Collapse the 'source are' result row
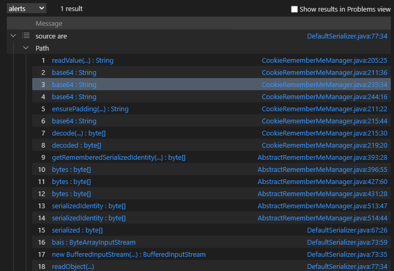 point(14,36)
